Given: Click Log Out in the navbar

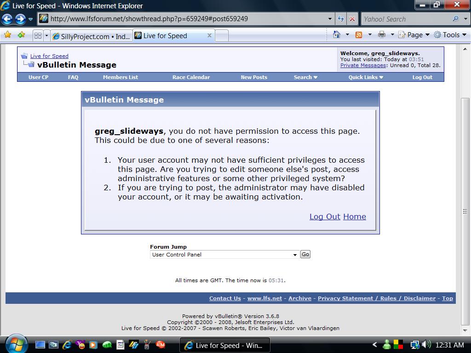Looking at the screenshot, I should tap(422, 77).
